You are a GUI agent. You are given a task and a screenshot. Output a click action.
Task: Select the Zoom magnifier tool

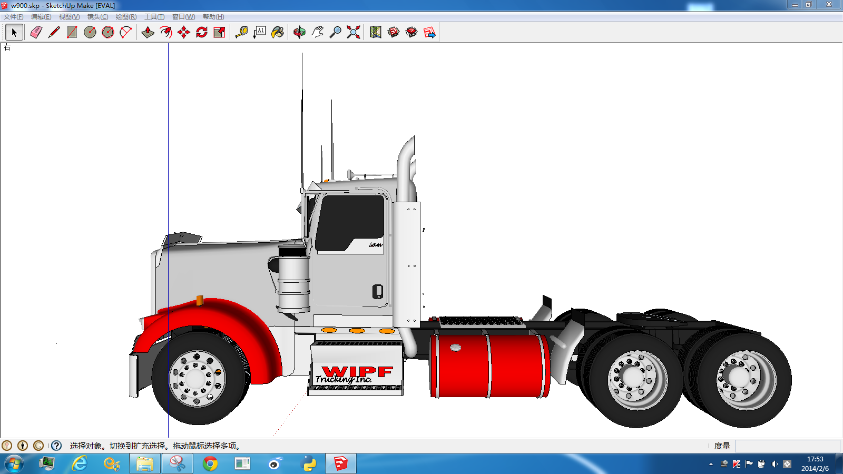click(335, 32)
